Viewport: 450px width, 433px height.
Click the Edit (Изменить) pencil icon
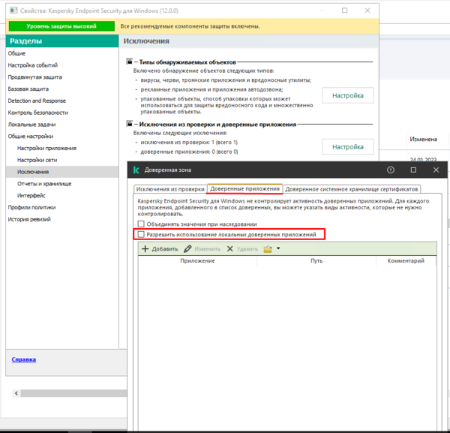188,248
